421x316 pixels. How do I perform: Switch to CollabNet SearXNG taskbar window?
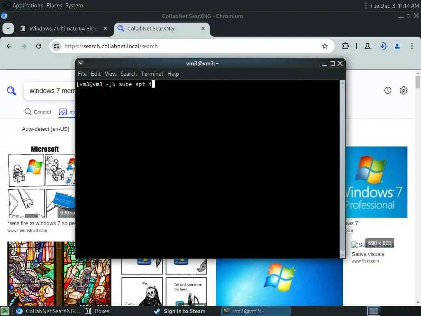tap(48, 311)
